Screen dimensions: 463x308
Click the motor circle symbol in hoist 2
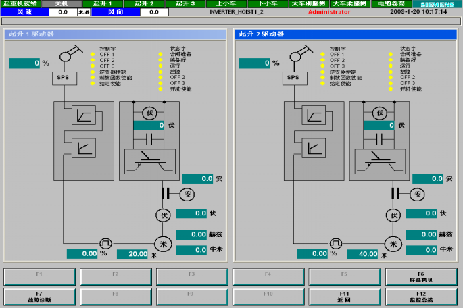(x=392, y=244)
